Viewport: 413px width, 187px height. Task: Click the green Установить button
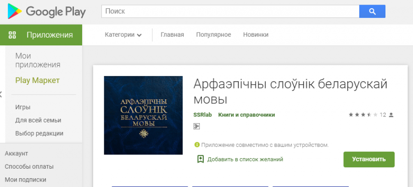click(369, 159)
